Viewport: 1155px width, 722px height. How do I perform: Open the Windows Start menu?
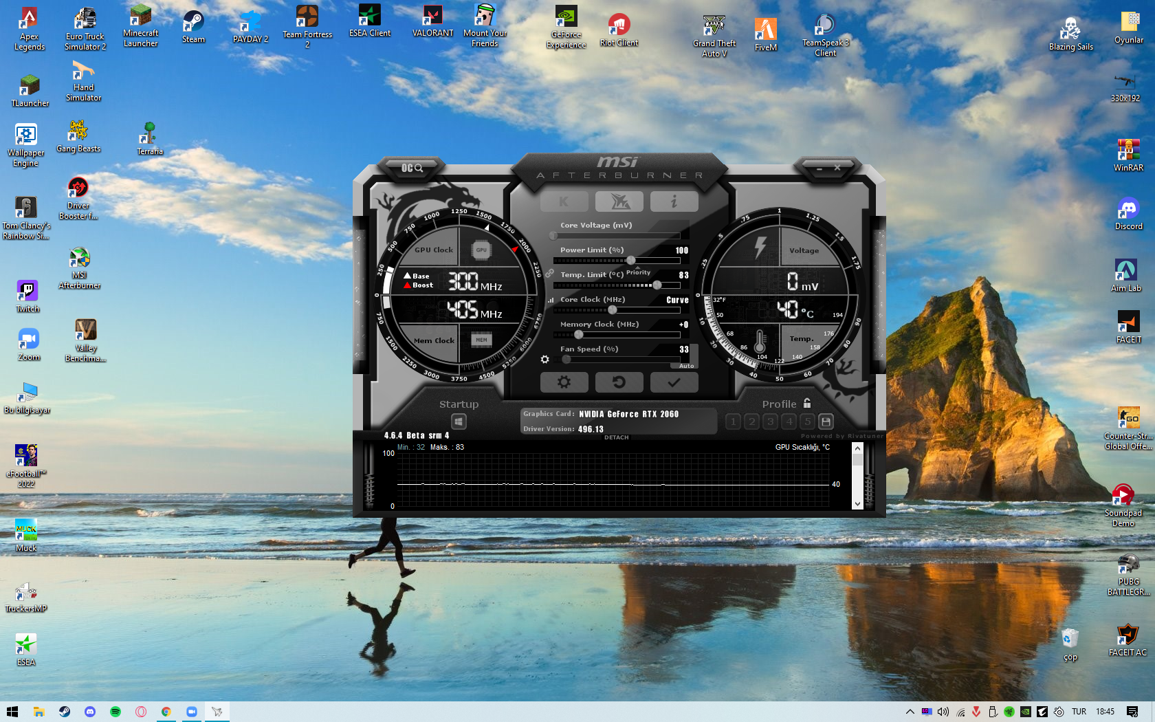pos(12,712)
